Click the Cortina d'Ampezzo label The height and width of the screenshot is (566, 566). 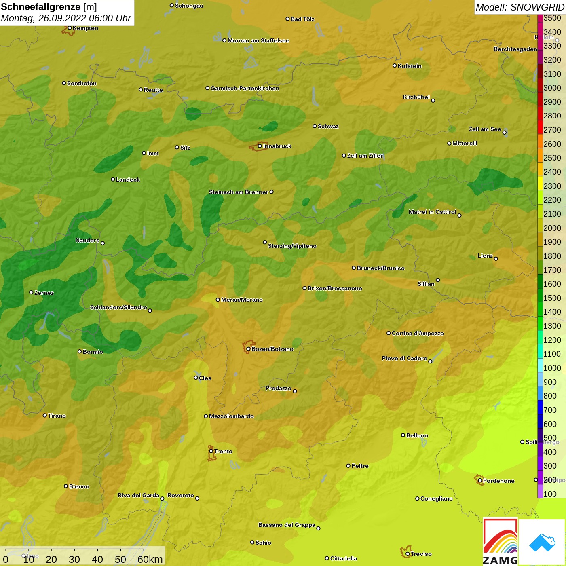click(x=418, y=333)
